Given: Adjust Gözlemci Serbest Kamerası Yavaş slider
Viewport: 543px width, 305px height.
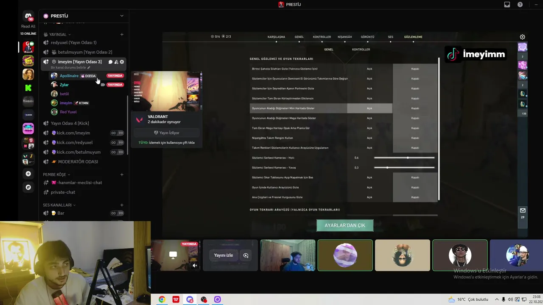Looking at the screenshot, I should 404,168.
